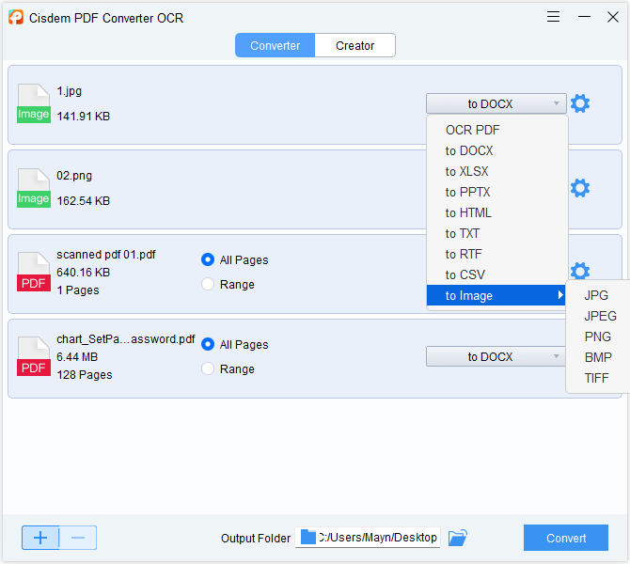Viewport: 630px width, 564px height.
Task: Select chart_SetPa...assword.pdf file name
Action: [x=126, y=339]
